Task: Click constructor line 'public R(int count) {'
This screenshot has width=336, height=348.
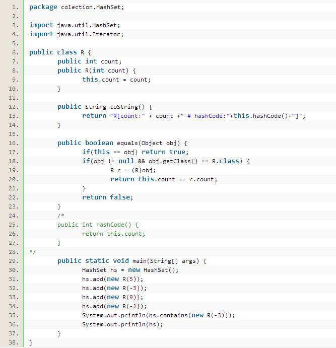Action: point(97,71)
